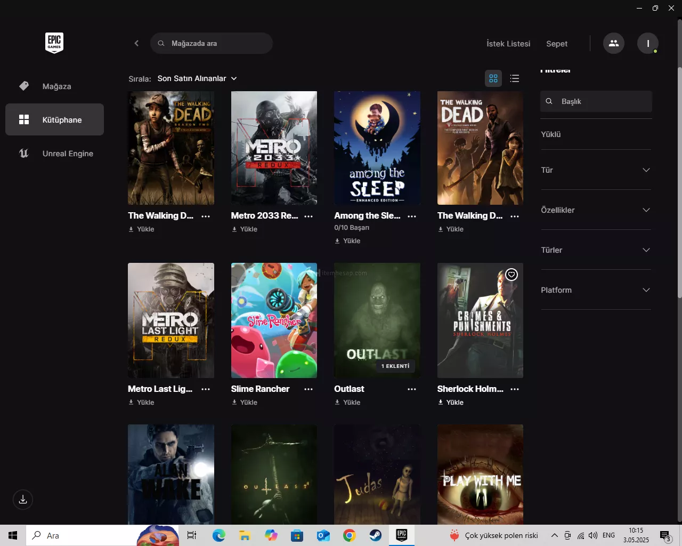Open the Son Satın Alınanlar sort dropdown
The image size is (682, 546).
(197, 78)
